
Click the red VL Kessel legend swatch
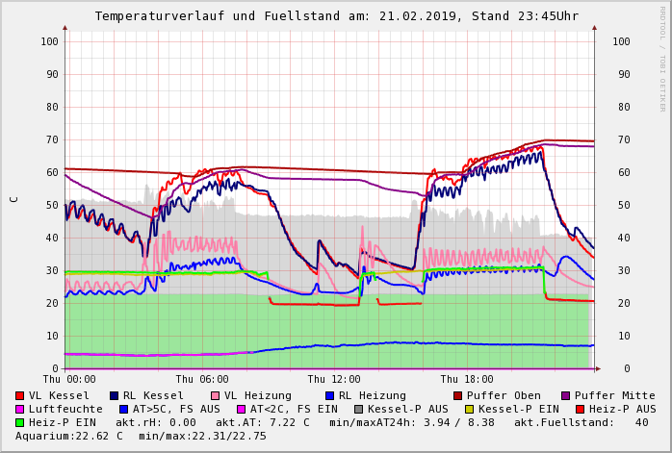click(x=20, y=395)
